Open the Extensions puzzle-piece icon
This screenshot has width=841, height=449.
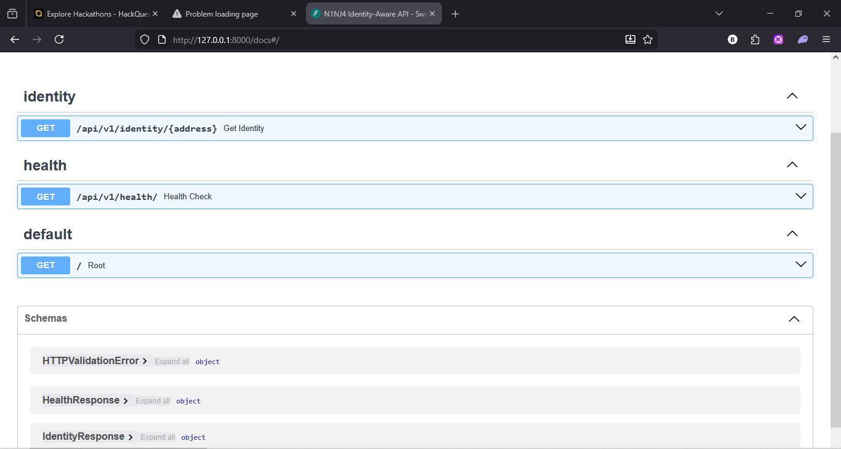point(755,39)
